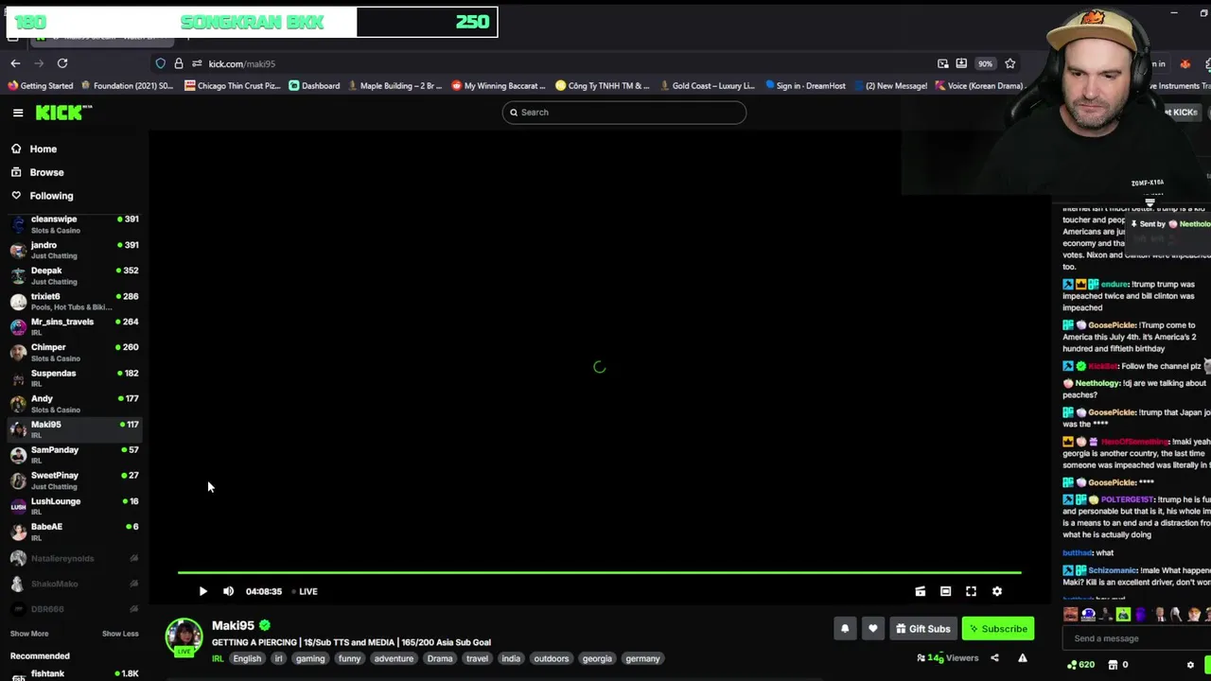The image size is (1211, 681).
Task: Open the trixiet6 channel
Action: [74, 301]
